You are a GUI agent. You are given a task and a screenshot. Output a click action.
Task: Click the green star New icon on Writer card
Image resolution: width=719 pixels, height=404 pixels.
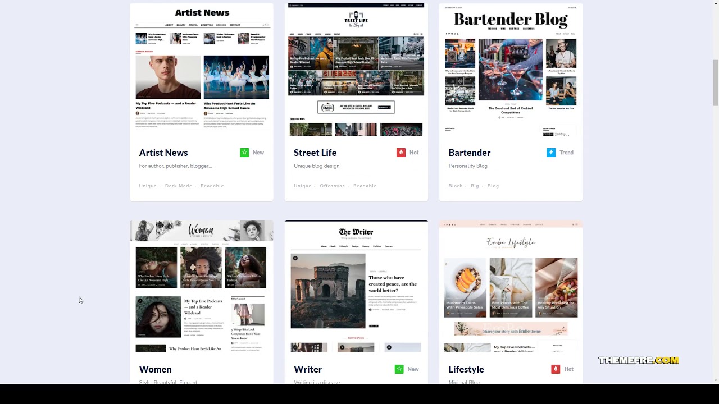[x=399, y=369]
